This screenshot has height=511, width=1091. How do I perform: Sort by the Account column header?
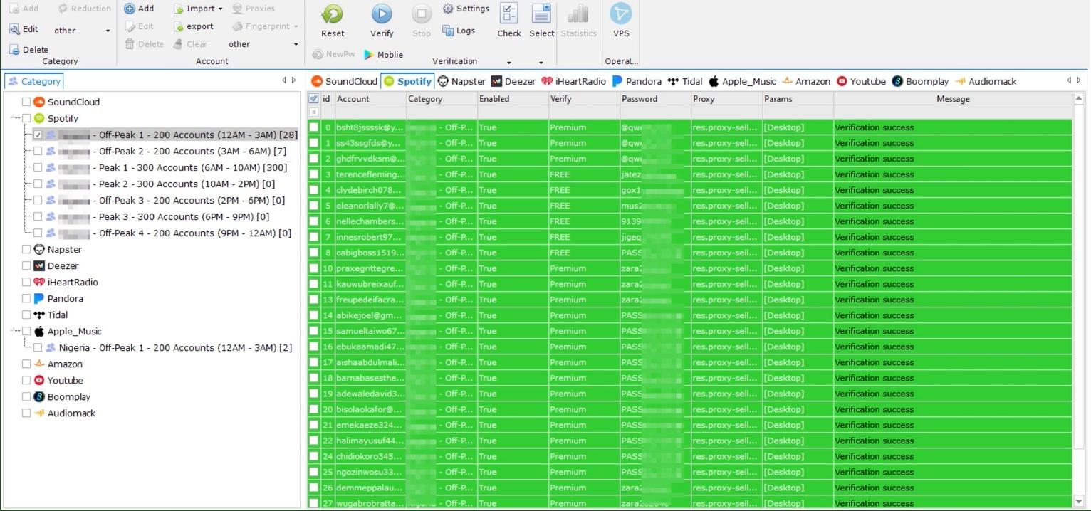point(370,99)
